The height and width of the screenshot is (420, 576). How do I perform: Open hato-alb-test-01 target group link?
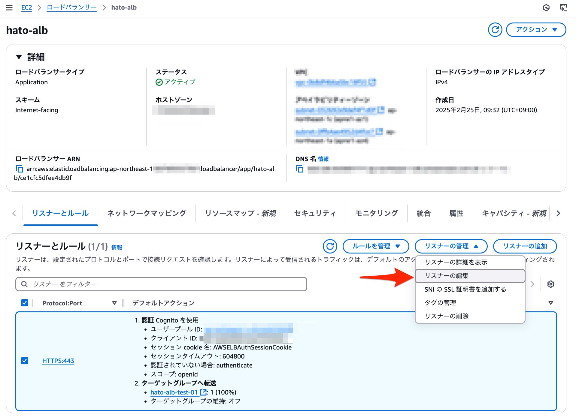(x=174, y=392)
